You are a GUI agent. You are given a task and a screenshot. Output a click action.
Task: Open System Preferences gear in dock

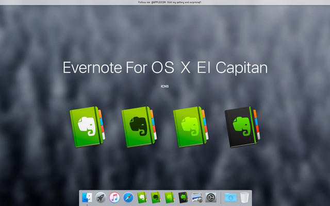pos(211,198)
